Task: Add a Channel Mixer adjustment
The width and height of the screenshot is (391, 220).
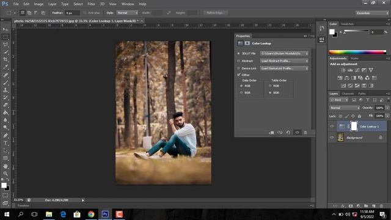Action: point(367,78)
